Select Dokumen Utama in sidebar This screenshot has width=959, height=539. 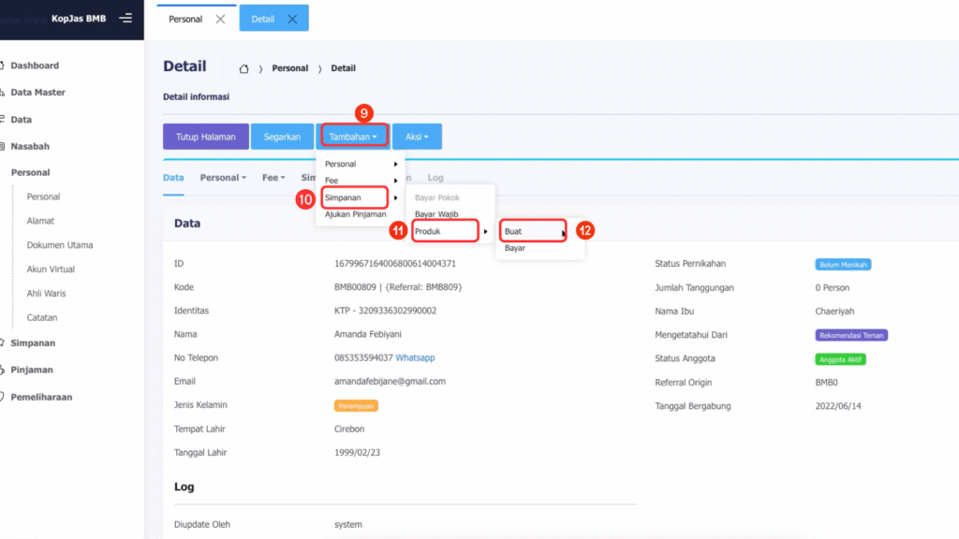[60, 245]
